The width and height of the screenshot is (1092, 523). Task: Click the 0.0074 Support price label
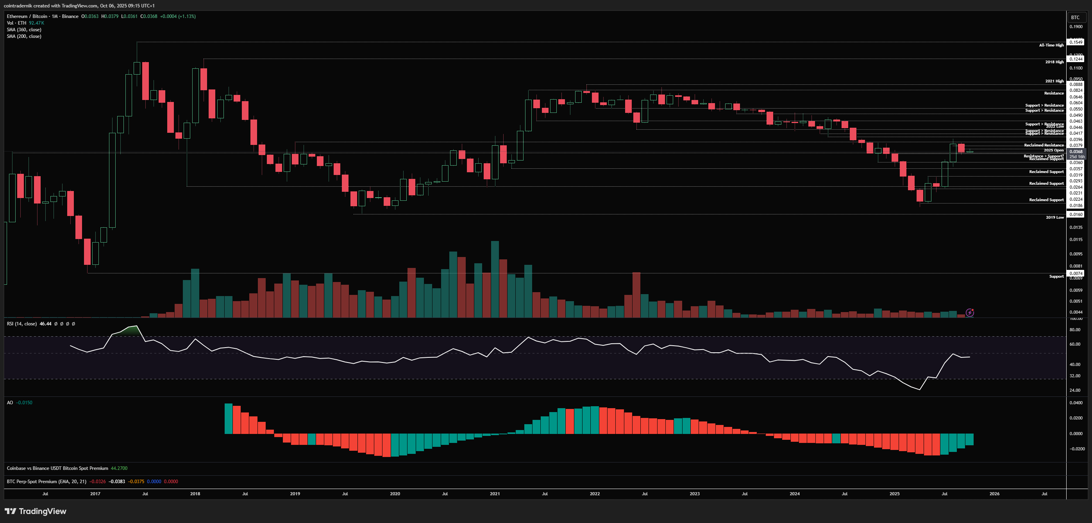pos(1076,273)
